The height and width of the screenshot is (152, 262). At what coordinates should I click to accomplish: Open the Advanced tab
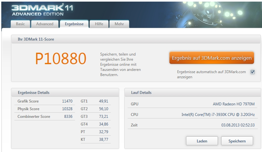45,24
